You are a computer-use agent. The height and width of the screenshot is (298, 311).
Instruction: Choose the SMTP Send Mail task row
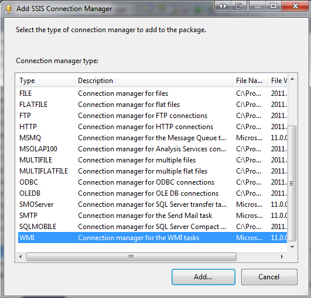click(152, 216)
